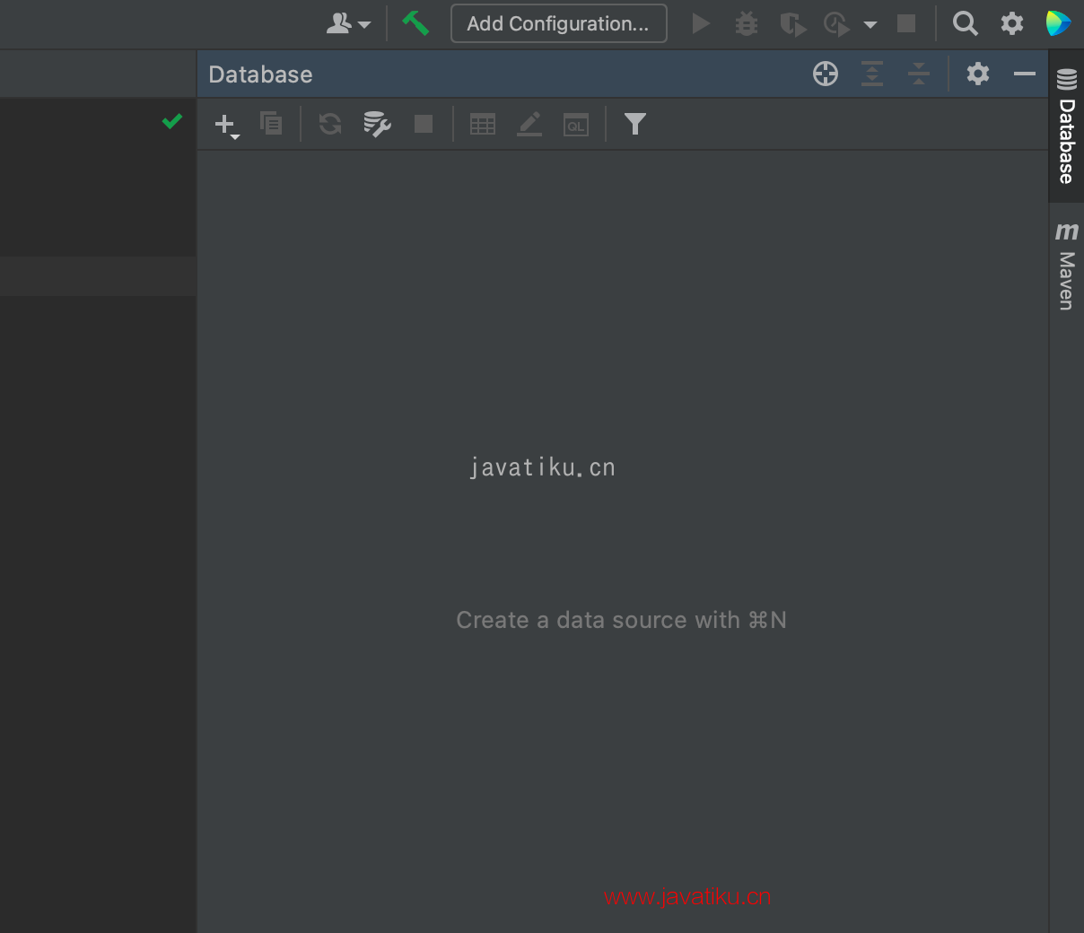Toggle the Database panel filter funnel
Viewport: 1084px width, 933px height.
click(x=635, y=124)
